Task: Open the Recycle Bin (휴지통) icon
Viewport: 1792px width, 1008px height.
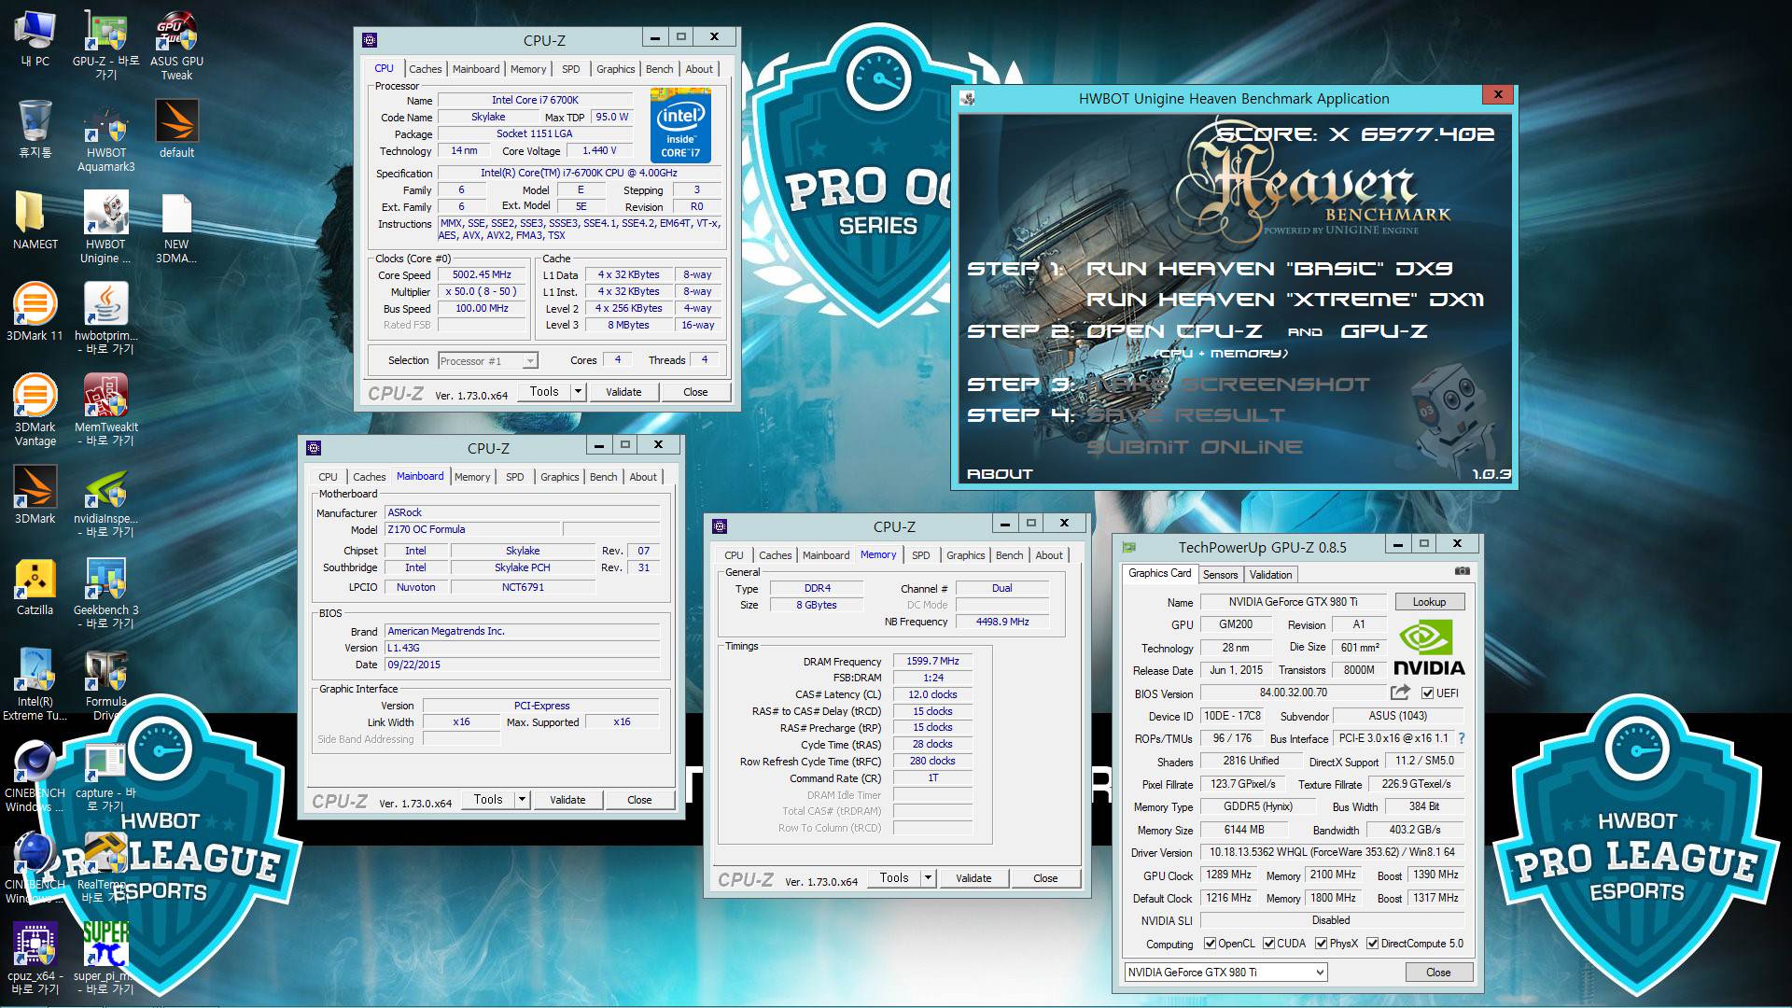Action: point(35,129)
